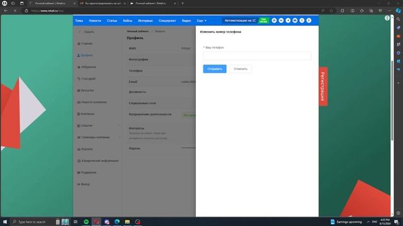This screenshot has width=403, height=226.
Task: Click the 'Пароль' profile row
Action: (161, 148)
